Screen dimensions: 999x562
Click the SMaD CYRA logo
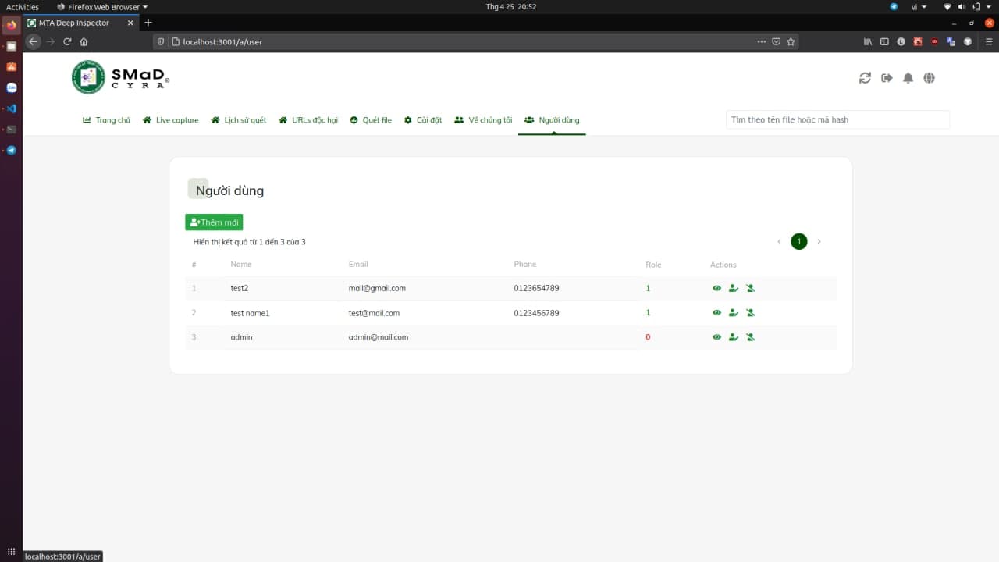(121, 77)
